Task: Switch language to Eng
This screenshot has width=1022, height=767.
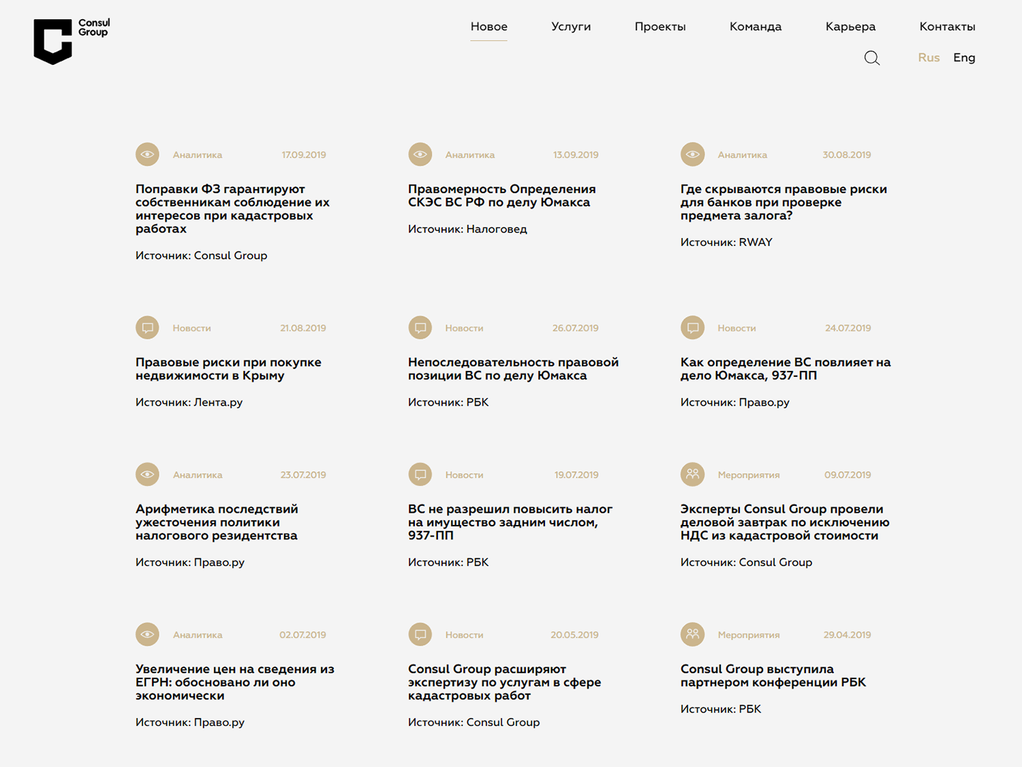Action: click(963, 58)
